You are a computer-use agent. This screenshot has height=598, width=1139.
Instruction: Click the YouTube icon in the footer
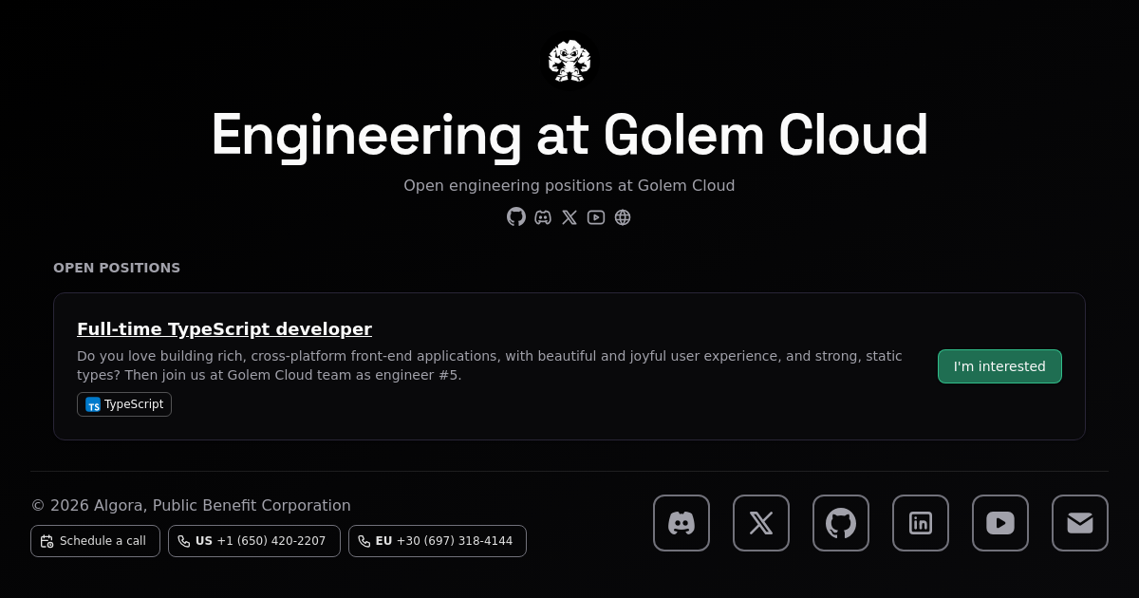tap(1000, 523)
